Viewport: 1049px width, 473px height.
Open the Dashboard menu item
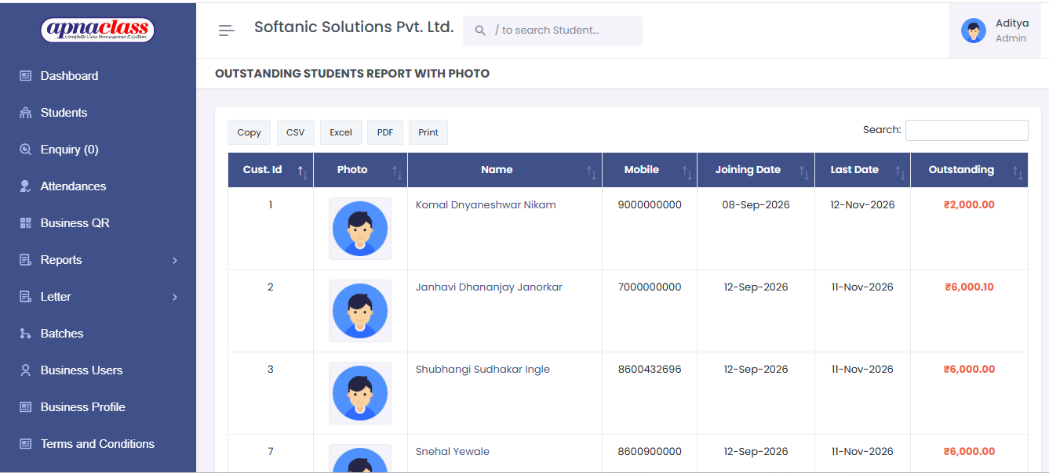(98, 76)
